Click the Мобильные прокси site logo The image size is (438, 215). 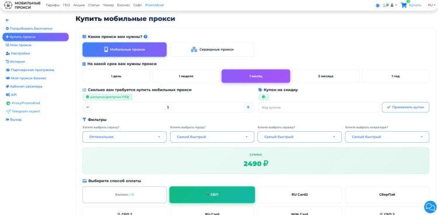point(22,5)
